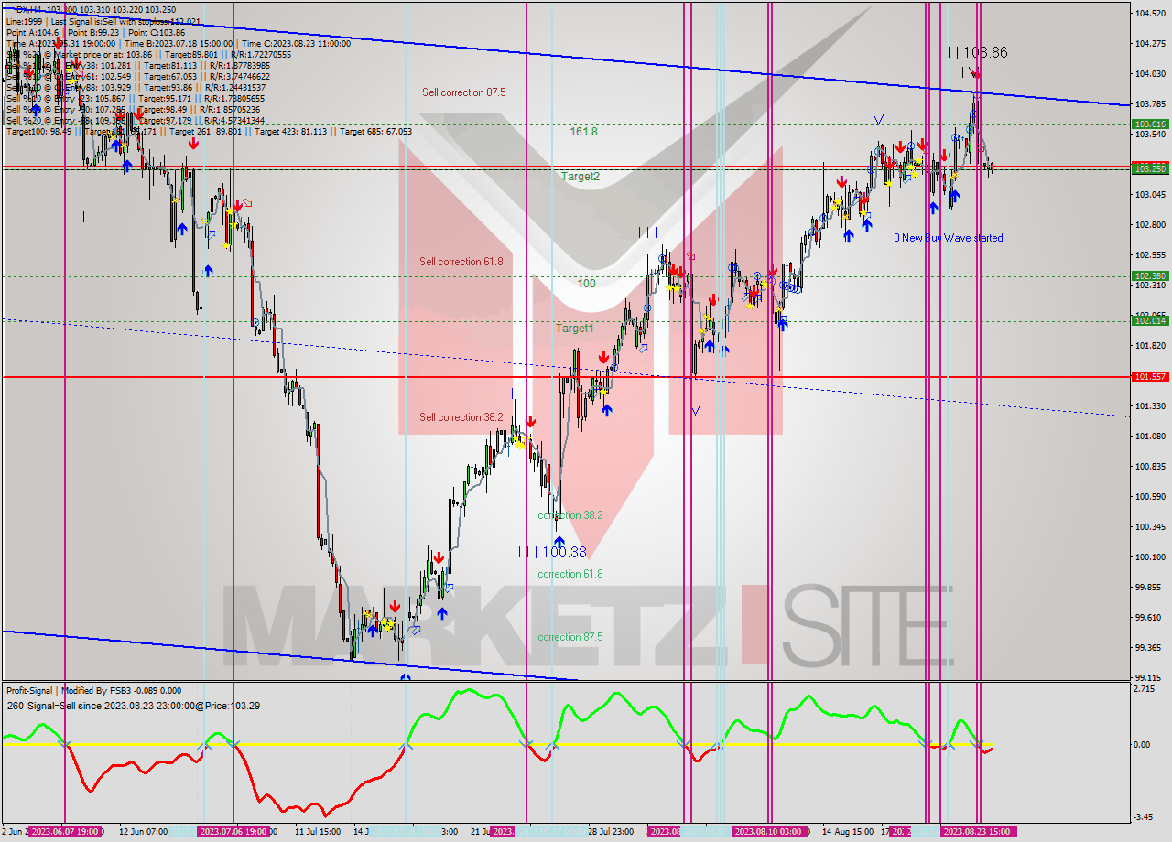Select the 2023.08.10 03:00 date marker
This screenshot has height=842, width=1172.
coord(770,831)
